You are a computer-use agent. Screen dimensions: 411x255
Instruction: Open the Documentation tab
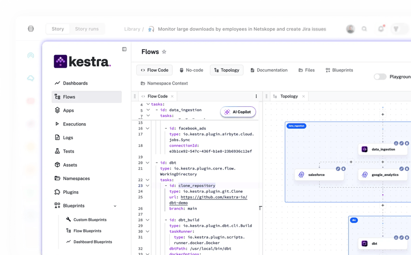pos(269,70)
